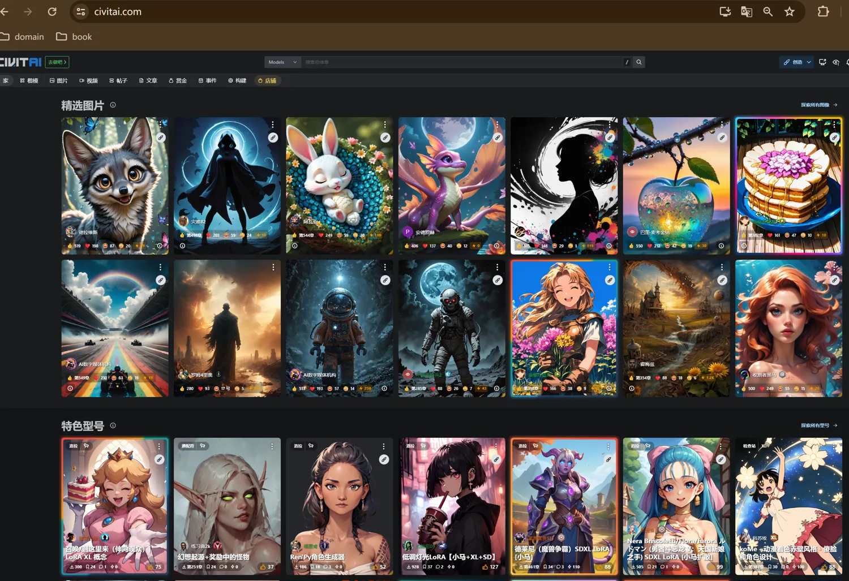This screenshot has width=849, height=581.
Task: Open the yellow 店铺 shop tab
Action: [267, 81]
